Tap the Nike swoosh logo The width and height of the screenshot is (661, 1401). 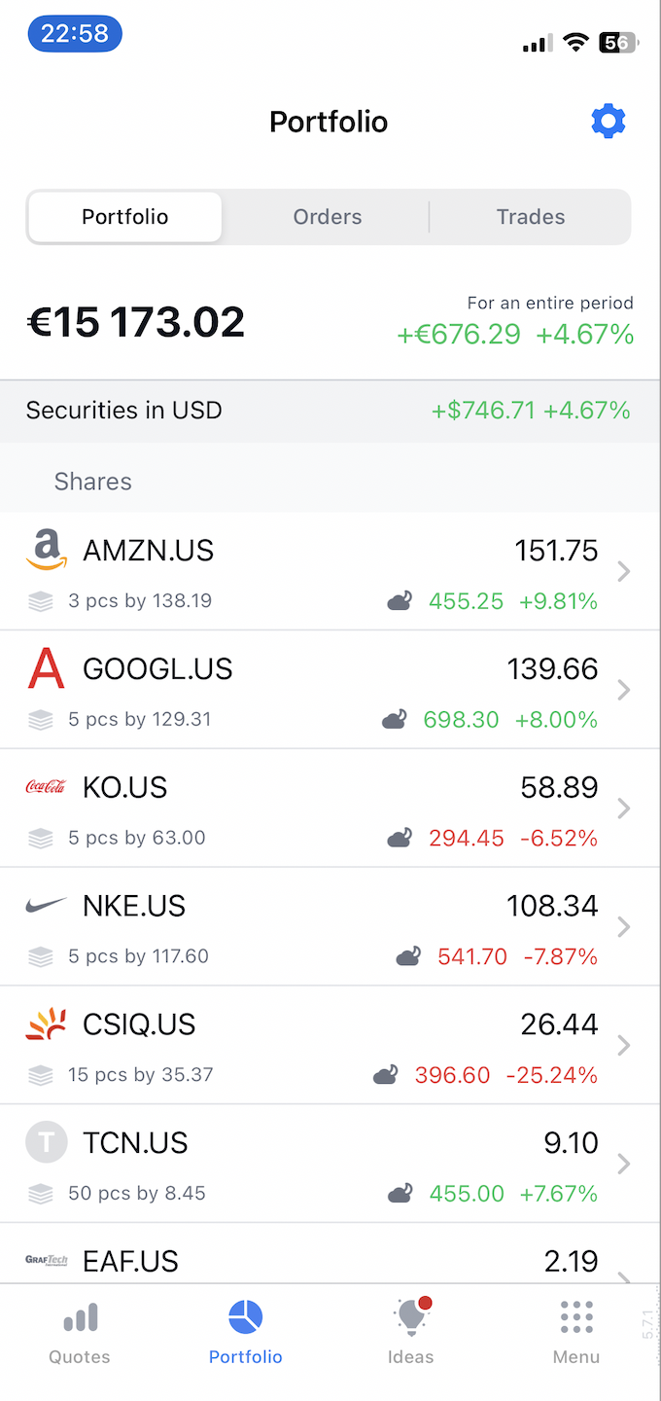coord(46,906)
